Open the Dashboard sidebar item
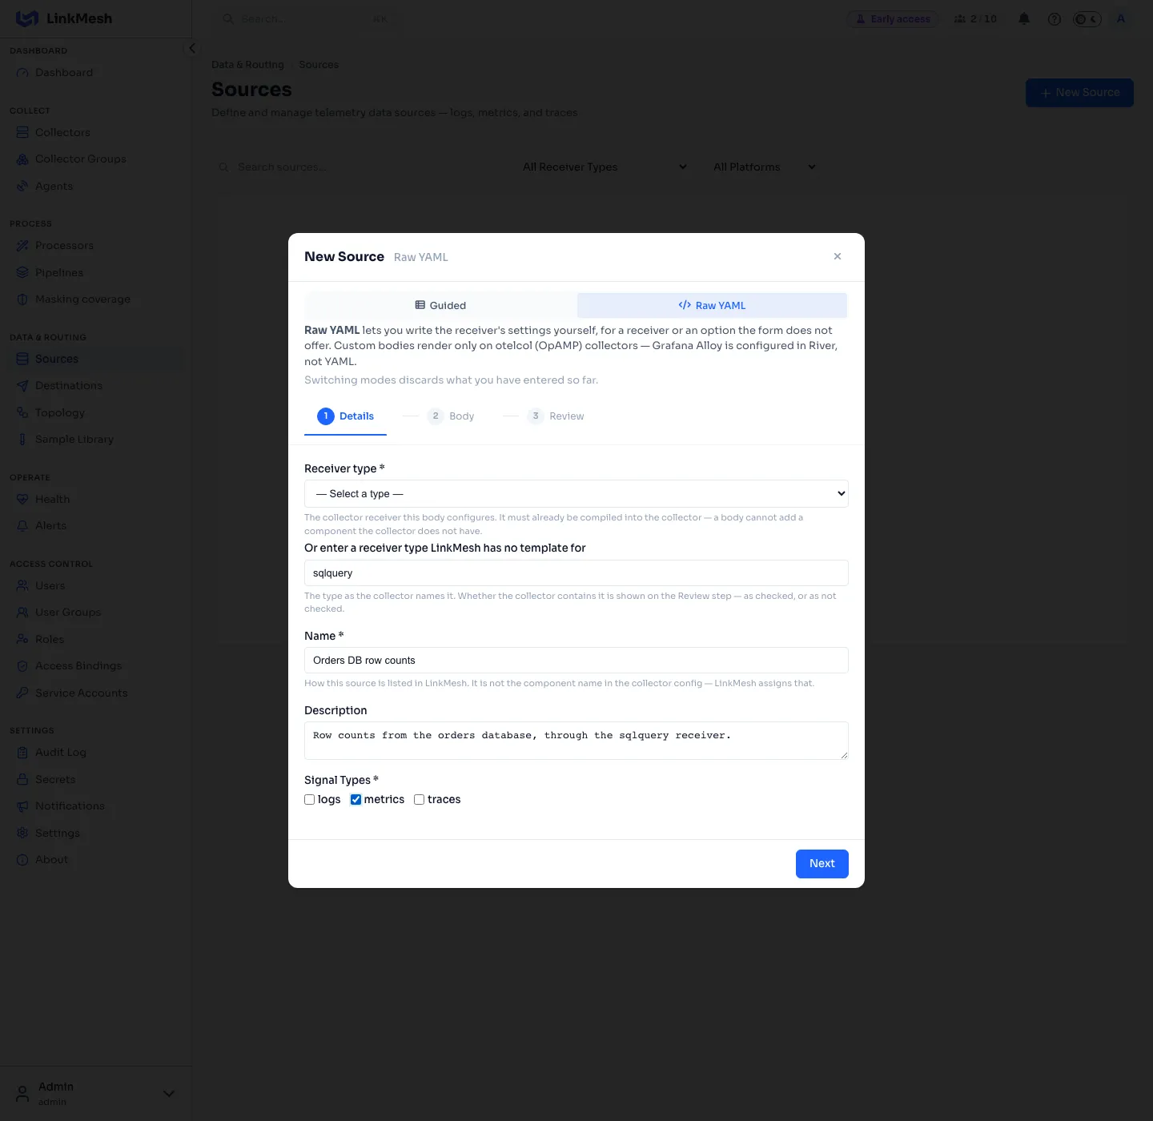 [x=96, y=72]
